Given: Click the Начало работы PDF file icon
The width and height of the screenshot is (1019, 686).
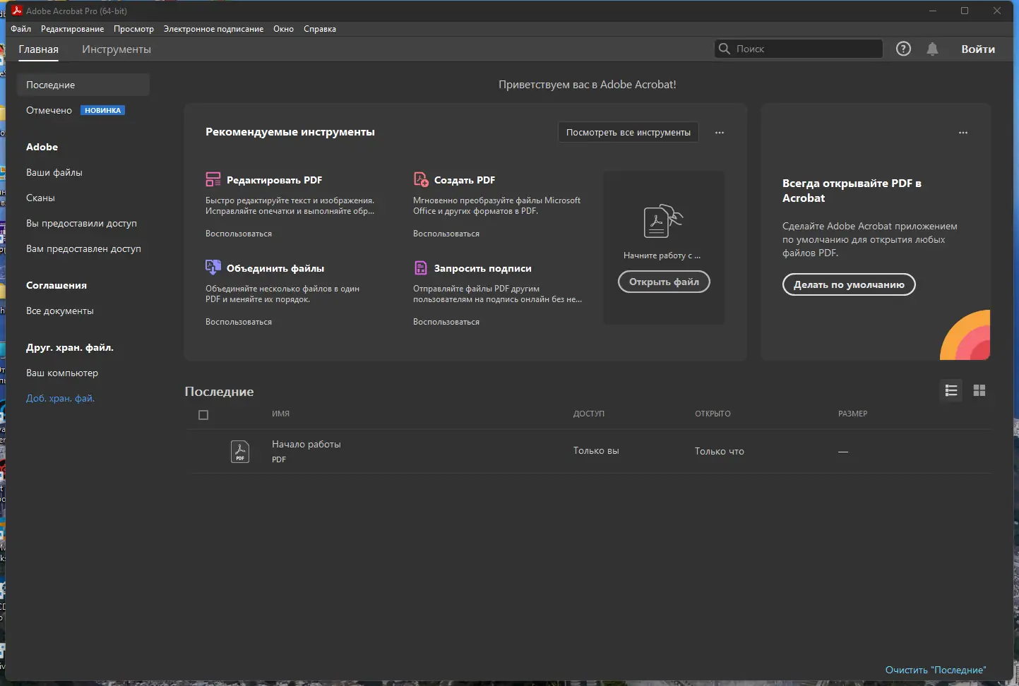Looking at the screenshot, I should pyautogui.click(x=240, y=451).
